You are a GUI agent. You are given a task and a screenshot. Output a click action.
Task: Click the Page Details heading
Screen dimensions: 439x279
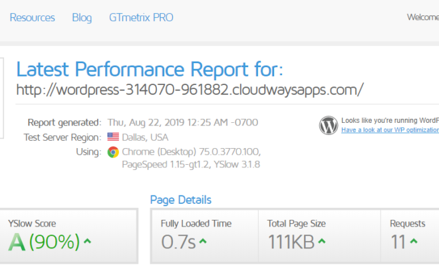pos(180,200)
